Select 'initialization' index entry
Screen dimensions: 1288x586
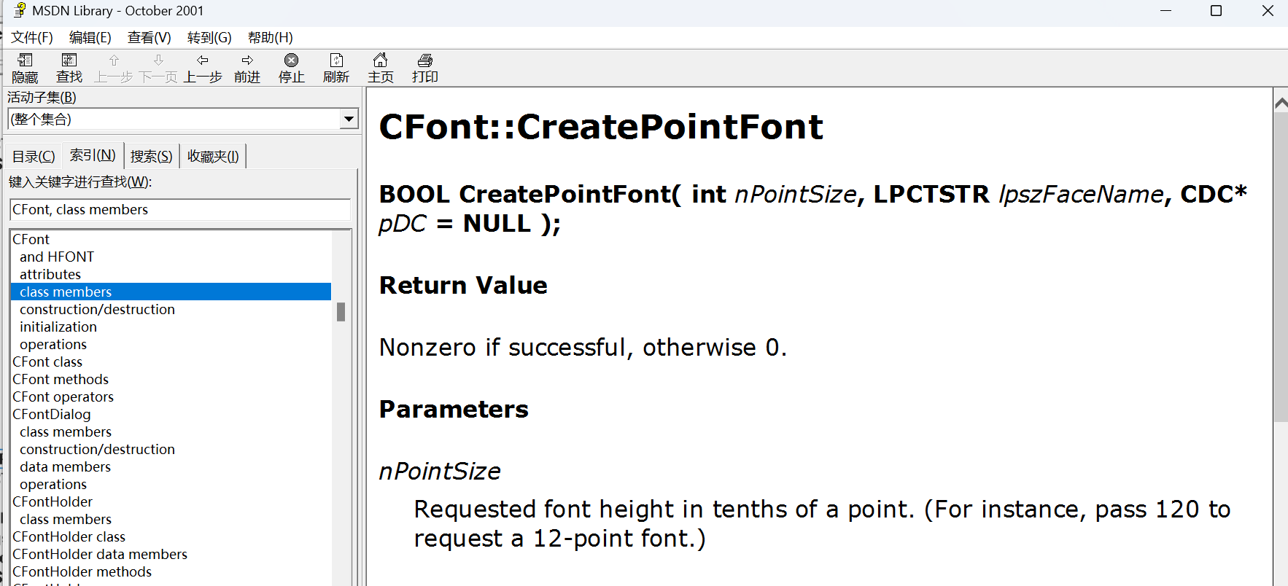point(58,327)
